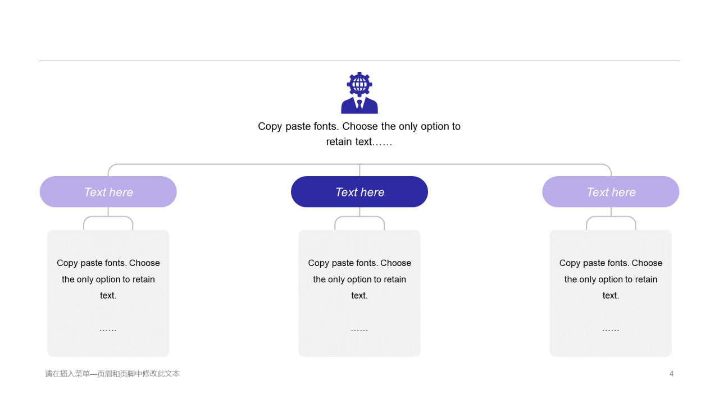Click the right light purple Text here pill
Viewport: 719px width, 404px height.
tap(611, 192)
